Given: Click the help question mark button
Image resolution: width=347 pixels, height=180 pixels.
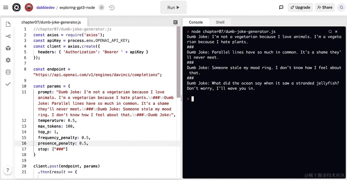Looking at the screenshot, I should point(8,170).
